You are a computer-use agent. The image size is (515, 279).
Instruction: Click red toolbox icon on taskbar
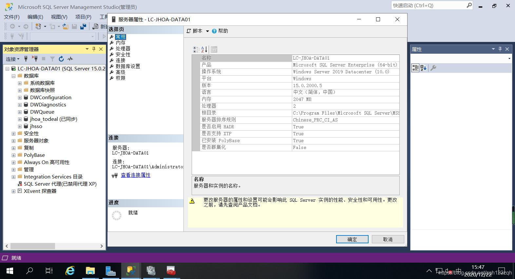tap(171, 271)
